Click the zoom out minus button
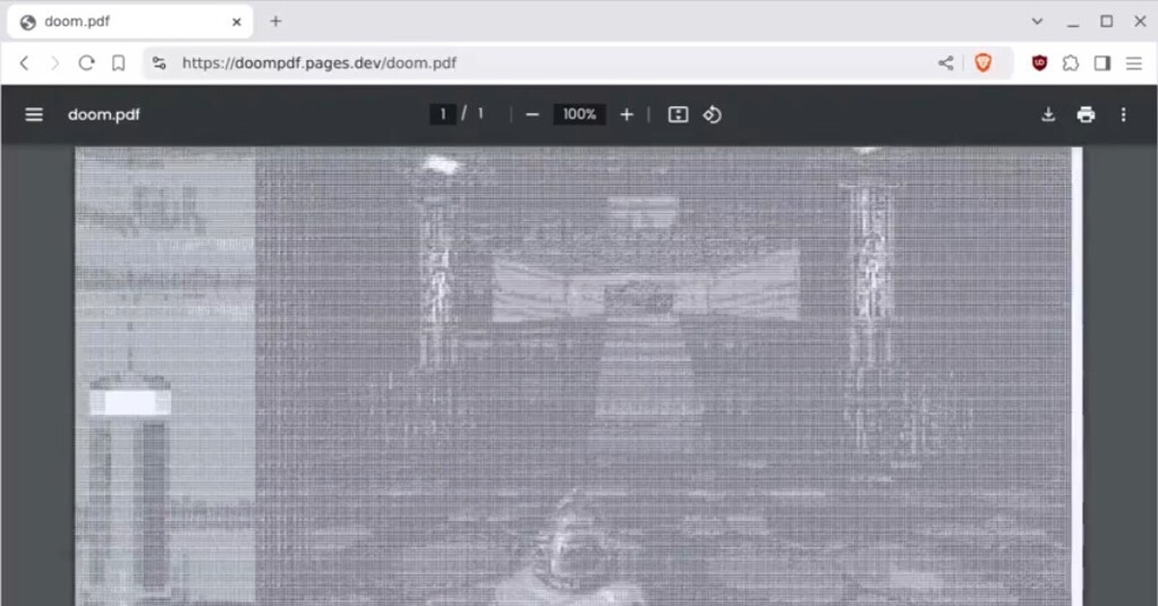This screenshot has width=1158, height=606. (532, 115)
